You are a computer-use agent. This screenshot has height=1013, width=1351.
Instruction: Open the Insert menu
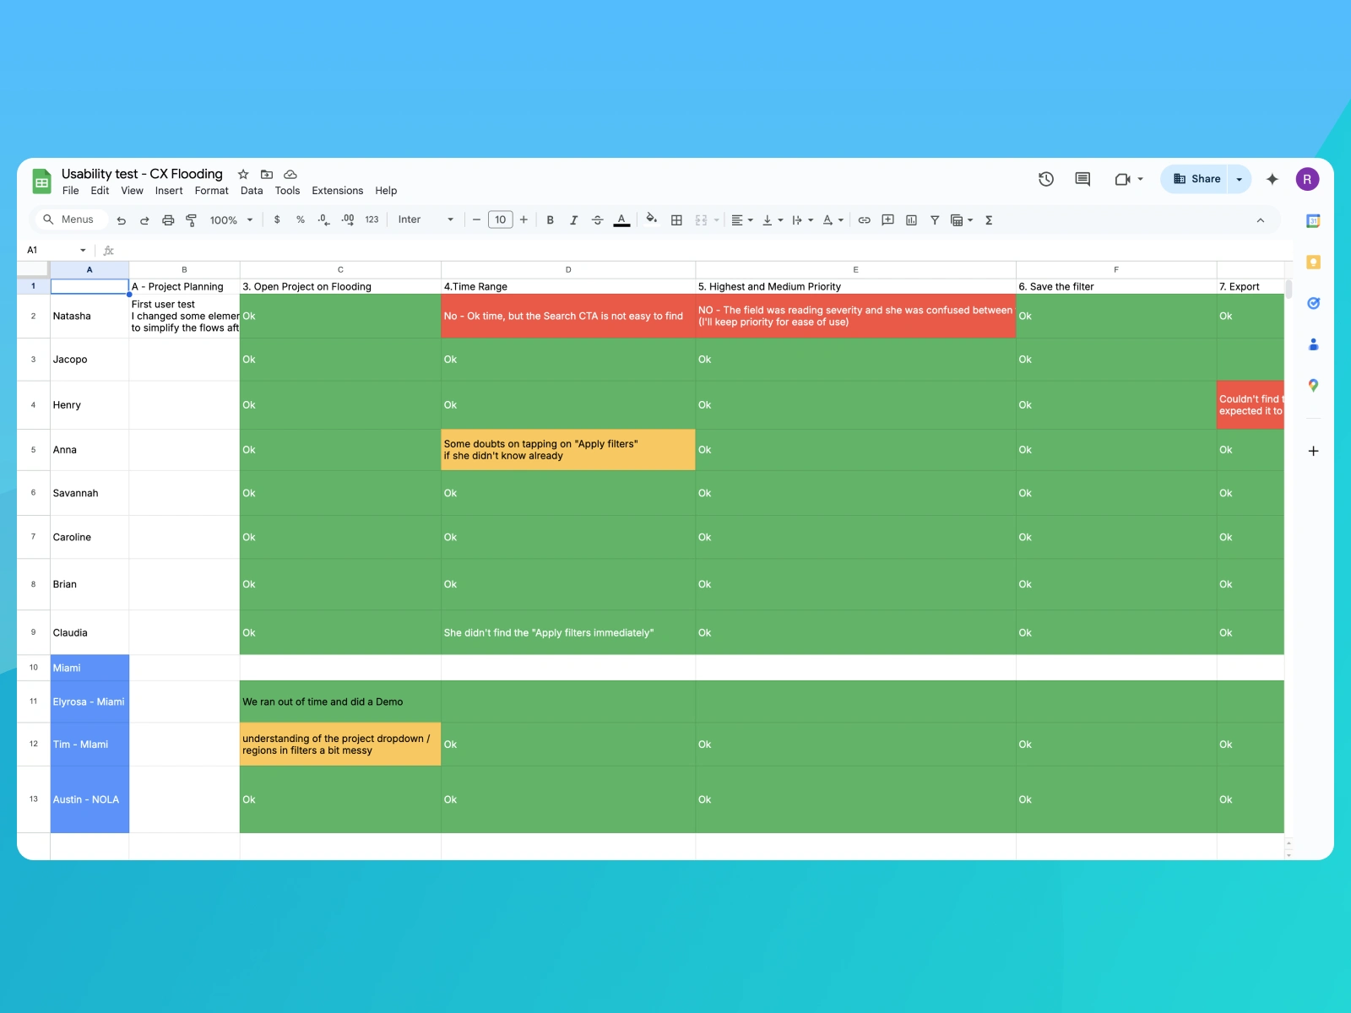(169, 191)
